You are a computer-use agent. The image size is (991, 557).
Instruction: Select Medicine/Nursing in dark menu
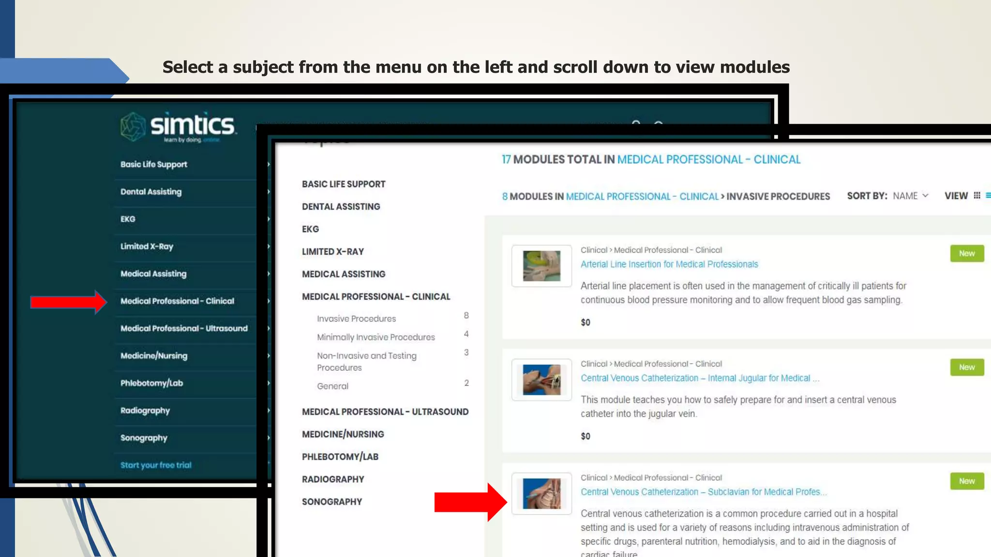coord(154,356)
